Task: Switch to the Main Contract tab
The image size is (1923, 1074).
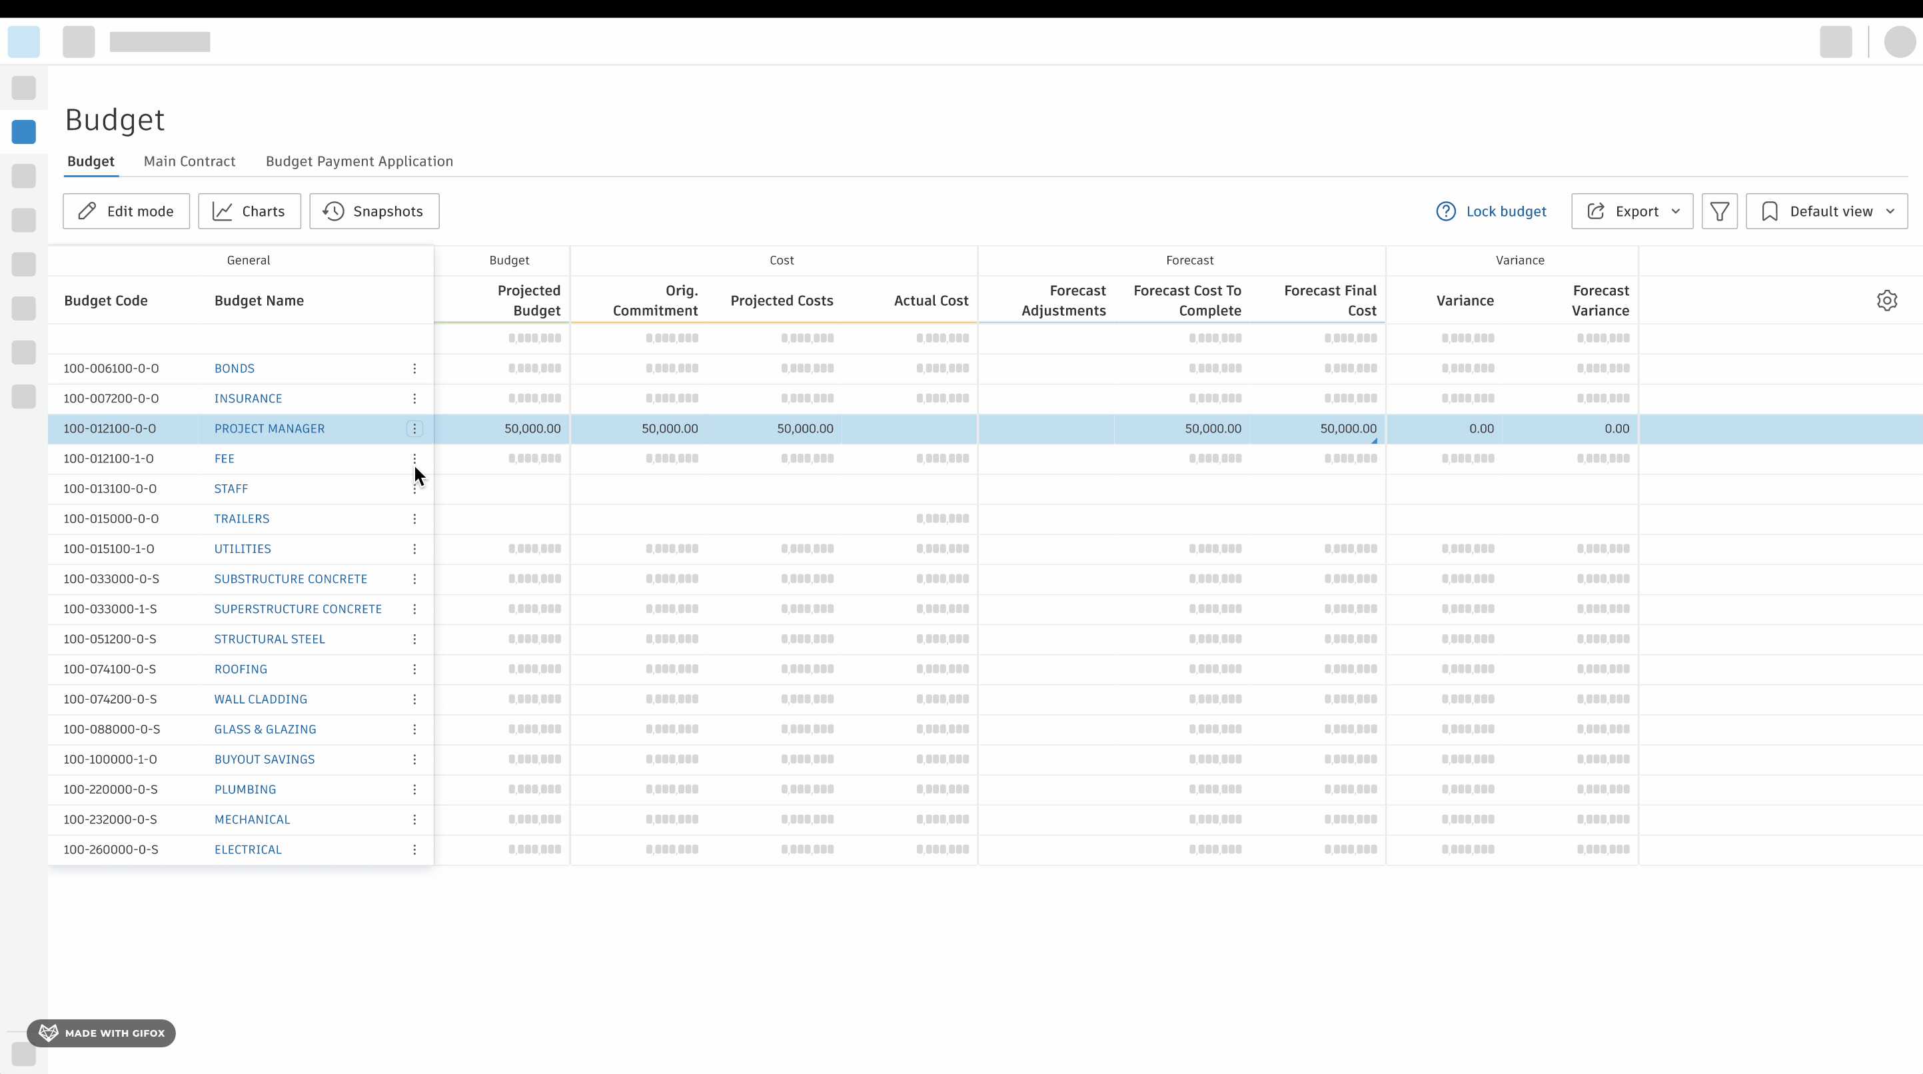Action: click(189, 161)
